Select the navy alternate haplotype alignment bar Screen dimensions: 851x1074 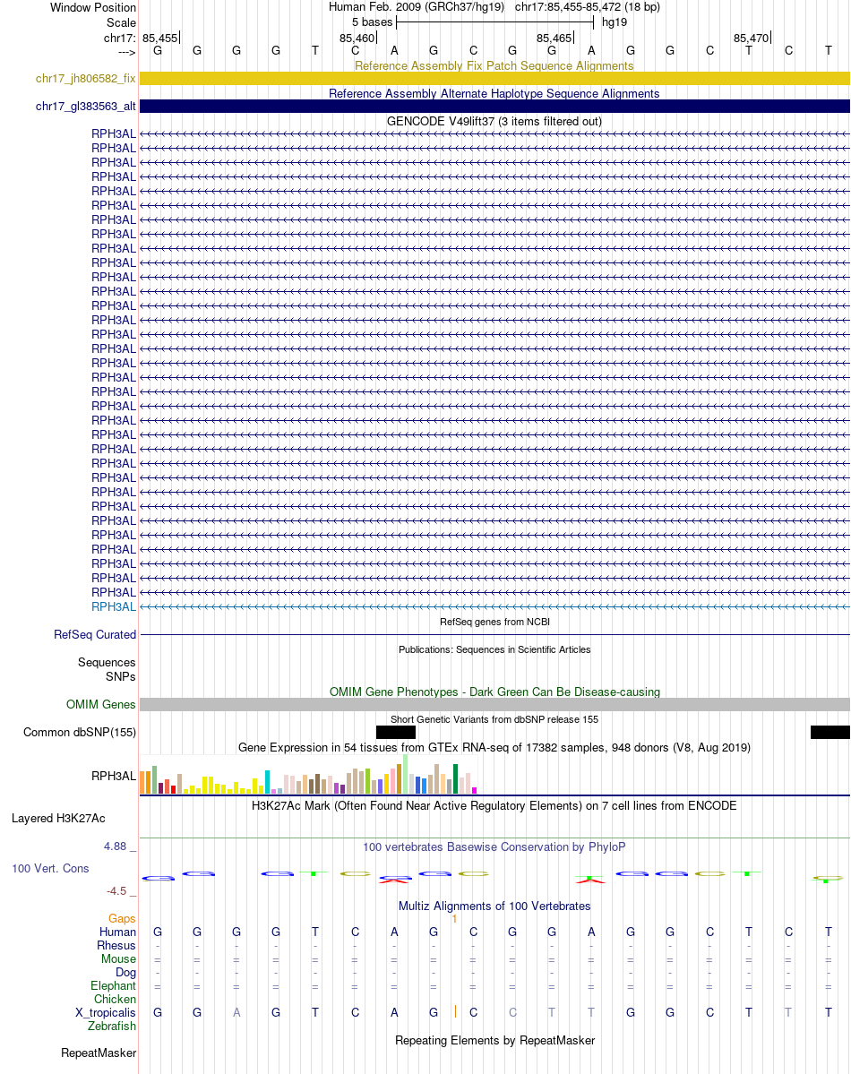(494, 107)
